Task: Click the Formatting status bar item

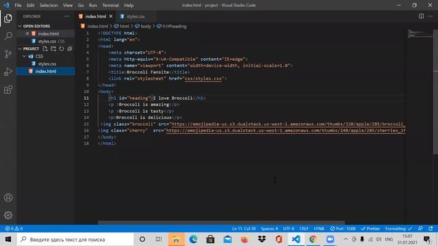Action: point(398,229)
